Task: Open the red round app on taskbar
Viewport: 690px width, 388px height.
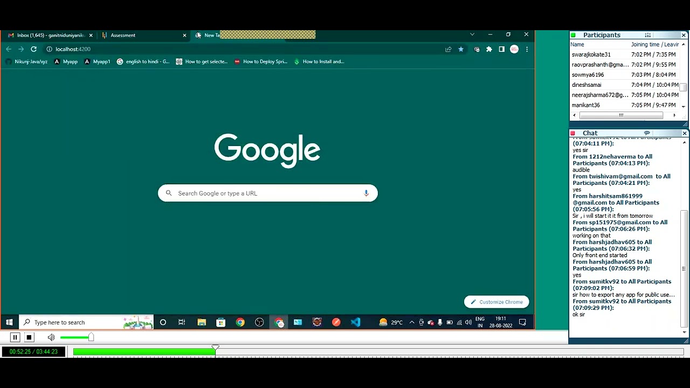Action: (336, 322)
